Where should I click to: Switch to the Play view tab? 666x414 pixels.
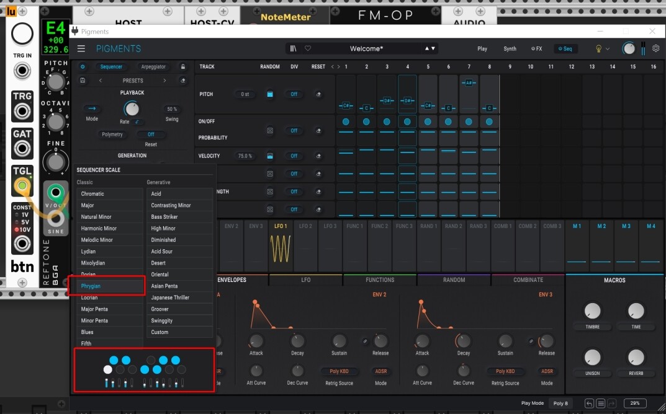coord(482,49)
